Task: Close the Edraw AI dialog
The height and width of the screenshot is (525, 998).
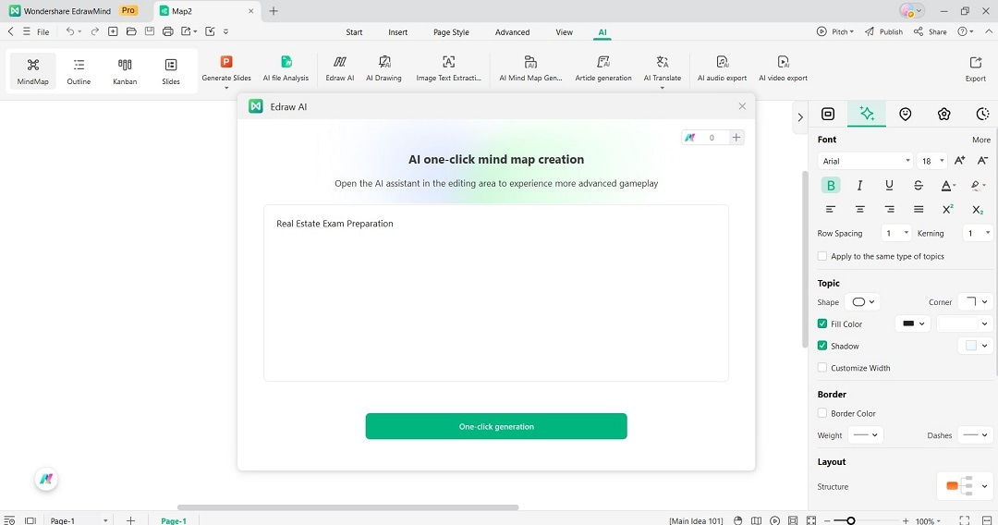Action: pyautogui.click(x=742, y=106)
